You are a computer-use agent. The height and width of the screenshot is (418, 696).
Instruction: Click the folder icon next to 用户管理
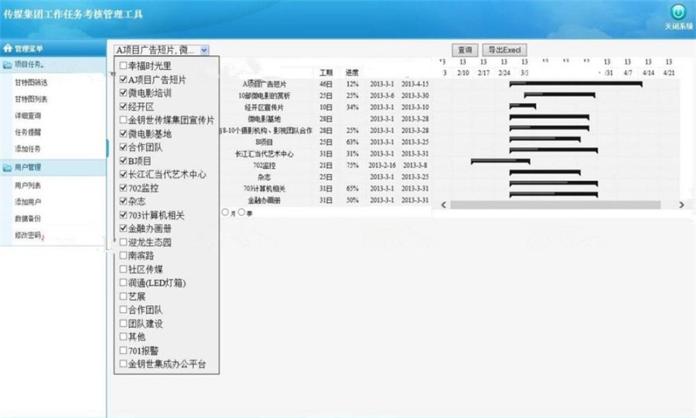[x=7, y=167]
